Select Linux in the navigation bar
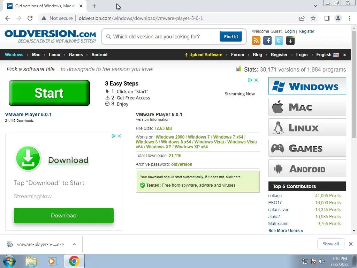Image resolution: width=357 pixels, height=268 pixels. pos(54,55)
